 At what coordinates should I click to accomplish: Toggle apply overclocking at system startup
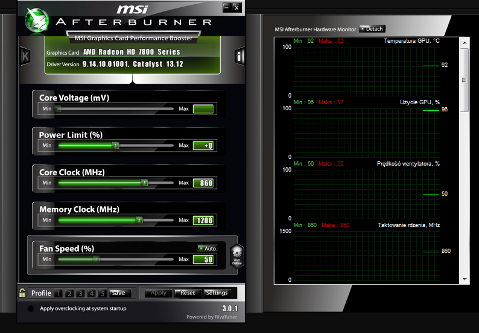(x=31, y=308)
